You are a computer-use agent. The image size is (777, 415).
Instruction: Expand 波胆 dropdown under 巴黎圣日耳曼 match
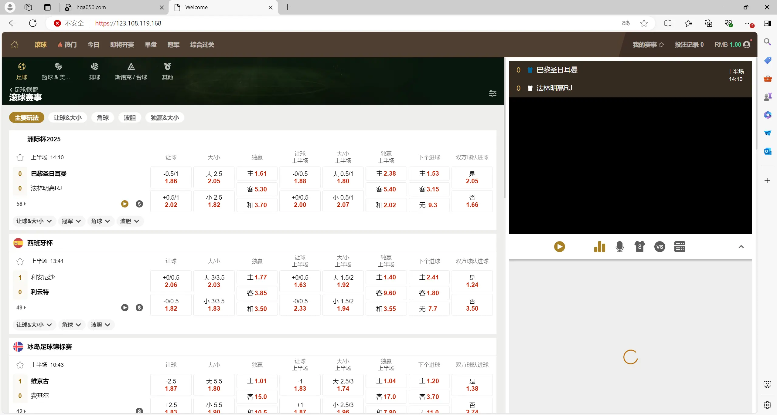click(130, 221)
